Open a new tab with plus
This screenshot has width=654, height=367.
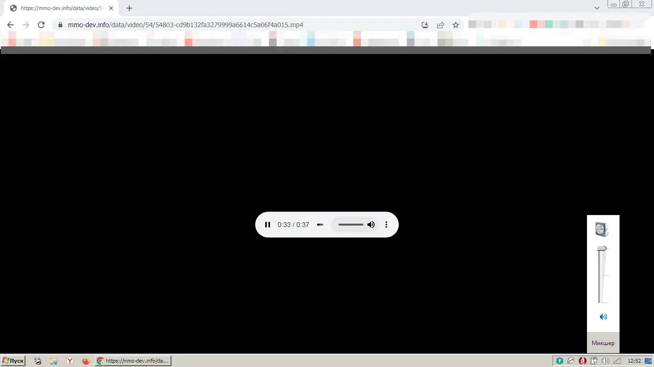point(129,8)
